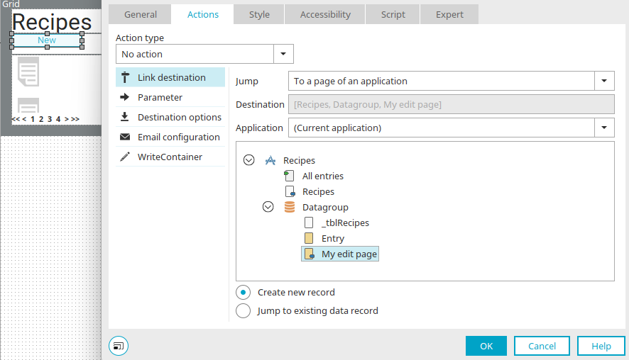This screenshot has height=360, width=629.
Task: Select the New button in the Grid
Action: point(47,40)
